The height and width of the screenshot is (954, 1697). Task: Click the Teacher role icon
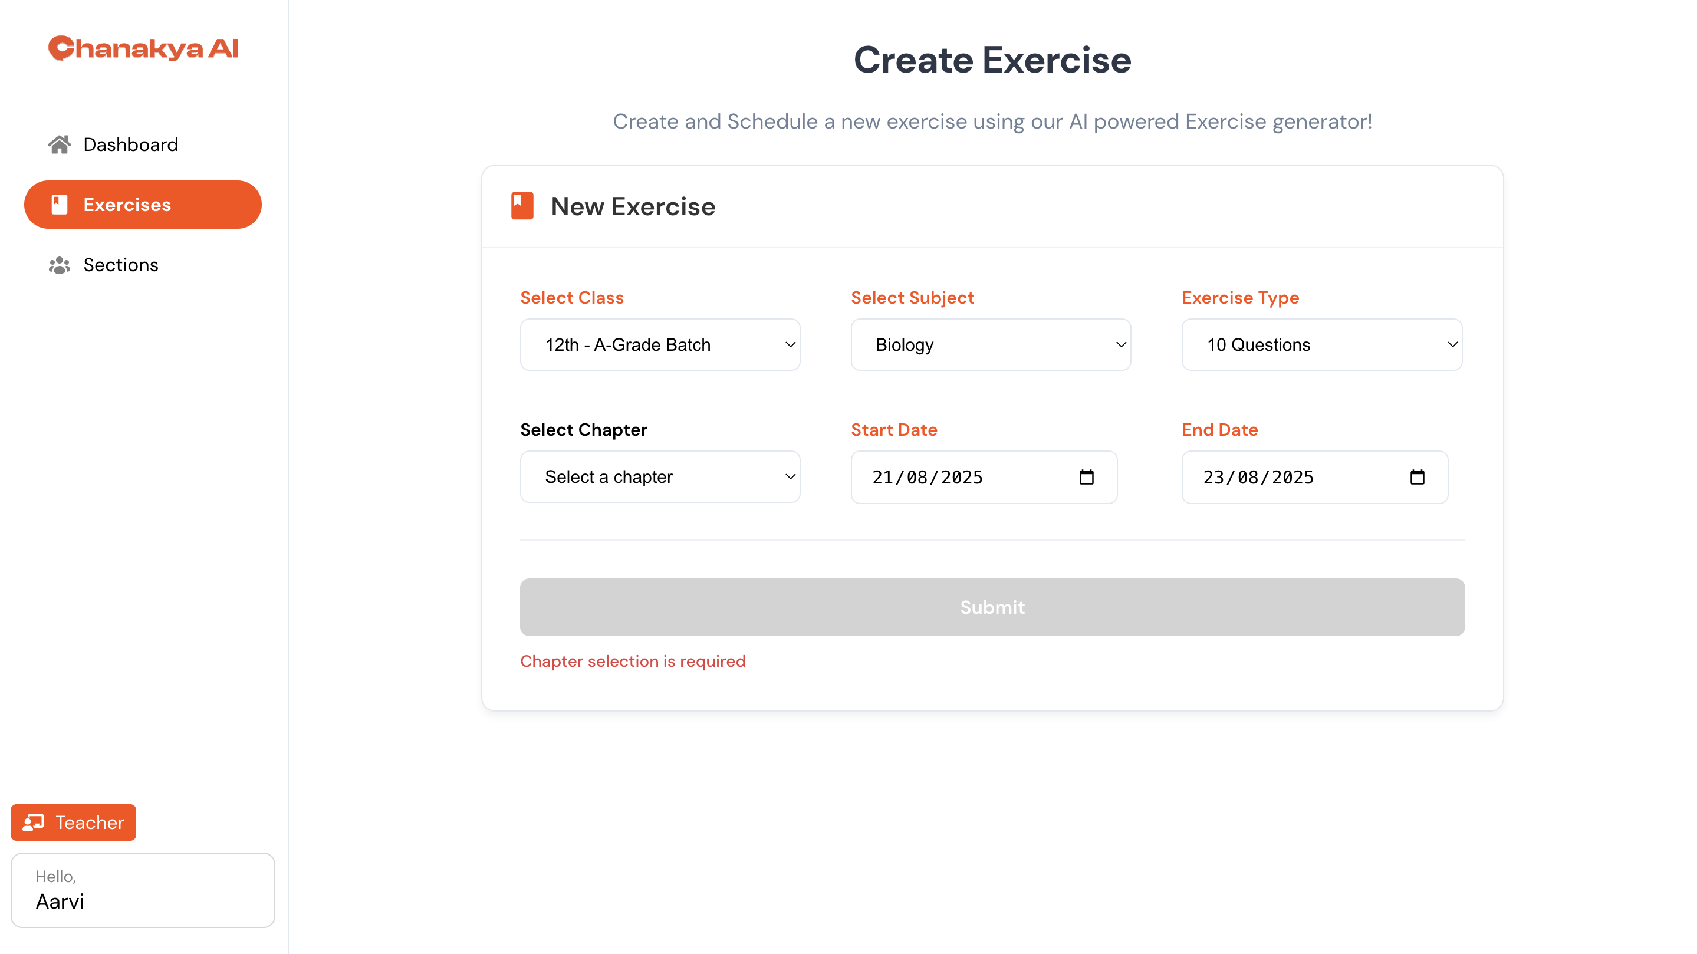pos(34,823)
